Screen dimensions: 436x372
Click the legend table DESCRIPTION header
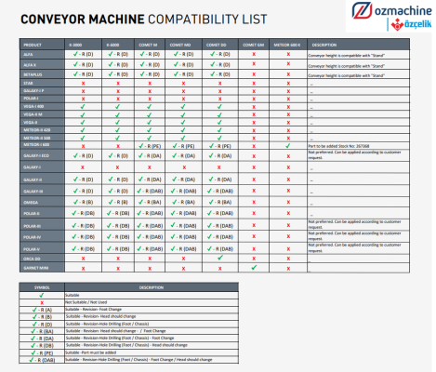click(x=152, y=287)
